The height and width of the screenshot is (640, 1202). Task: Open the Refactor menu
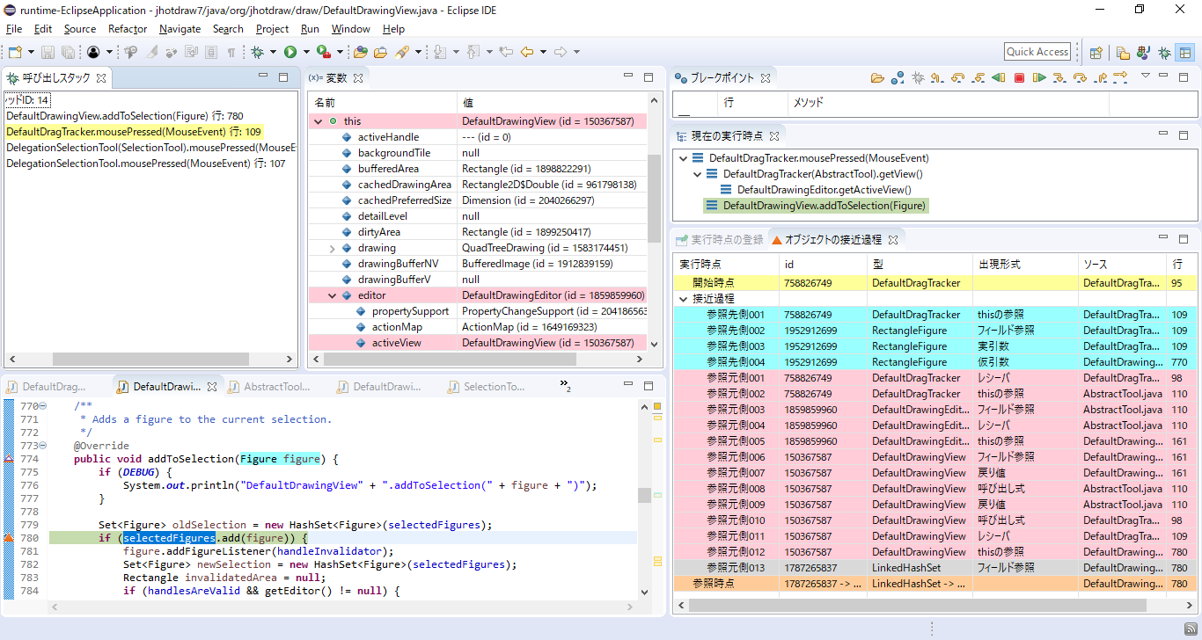pyautogui.click(x=128, y=29)
